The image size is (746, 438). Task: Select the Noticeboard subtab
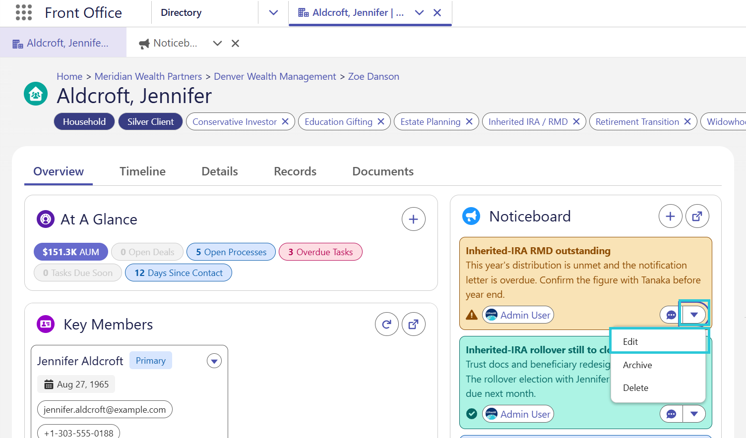tap(169, 43)
